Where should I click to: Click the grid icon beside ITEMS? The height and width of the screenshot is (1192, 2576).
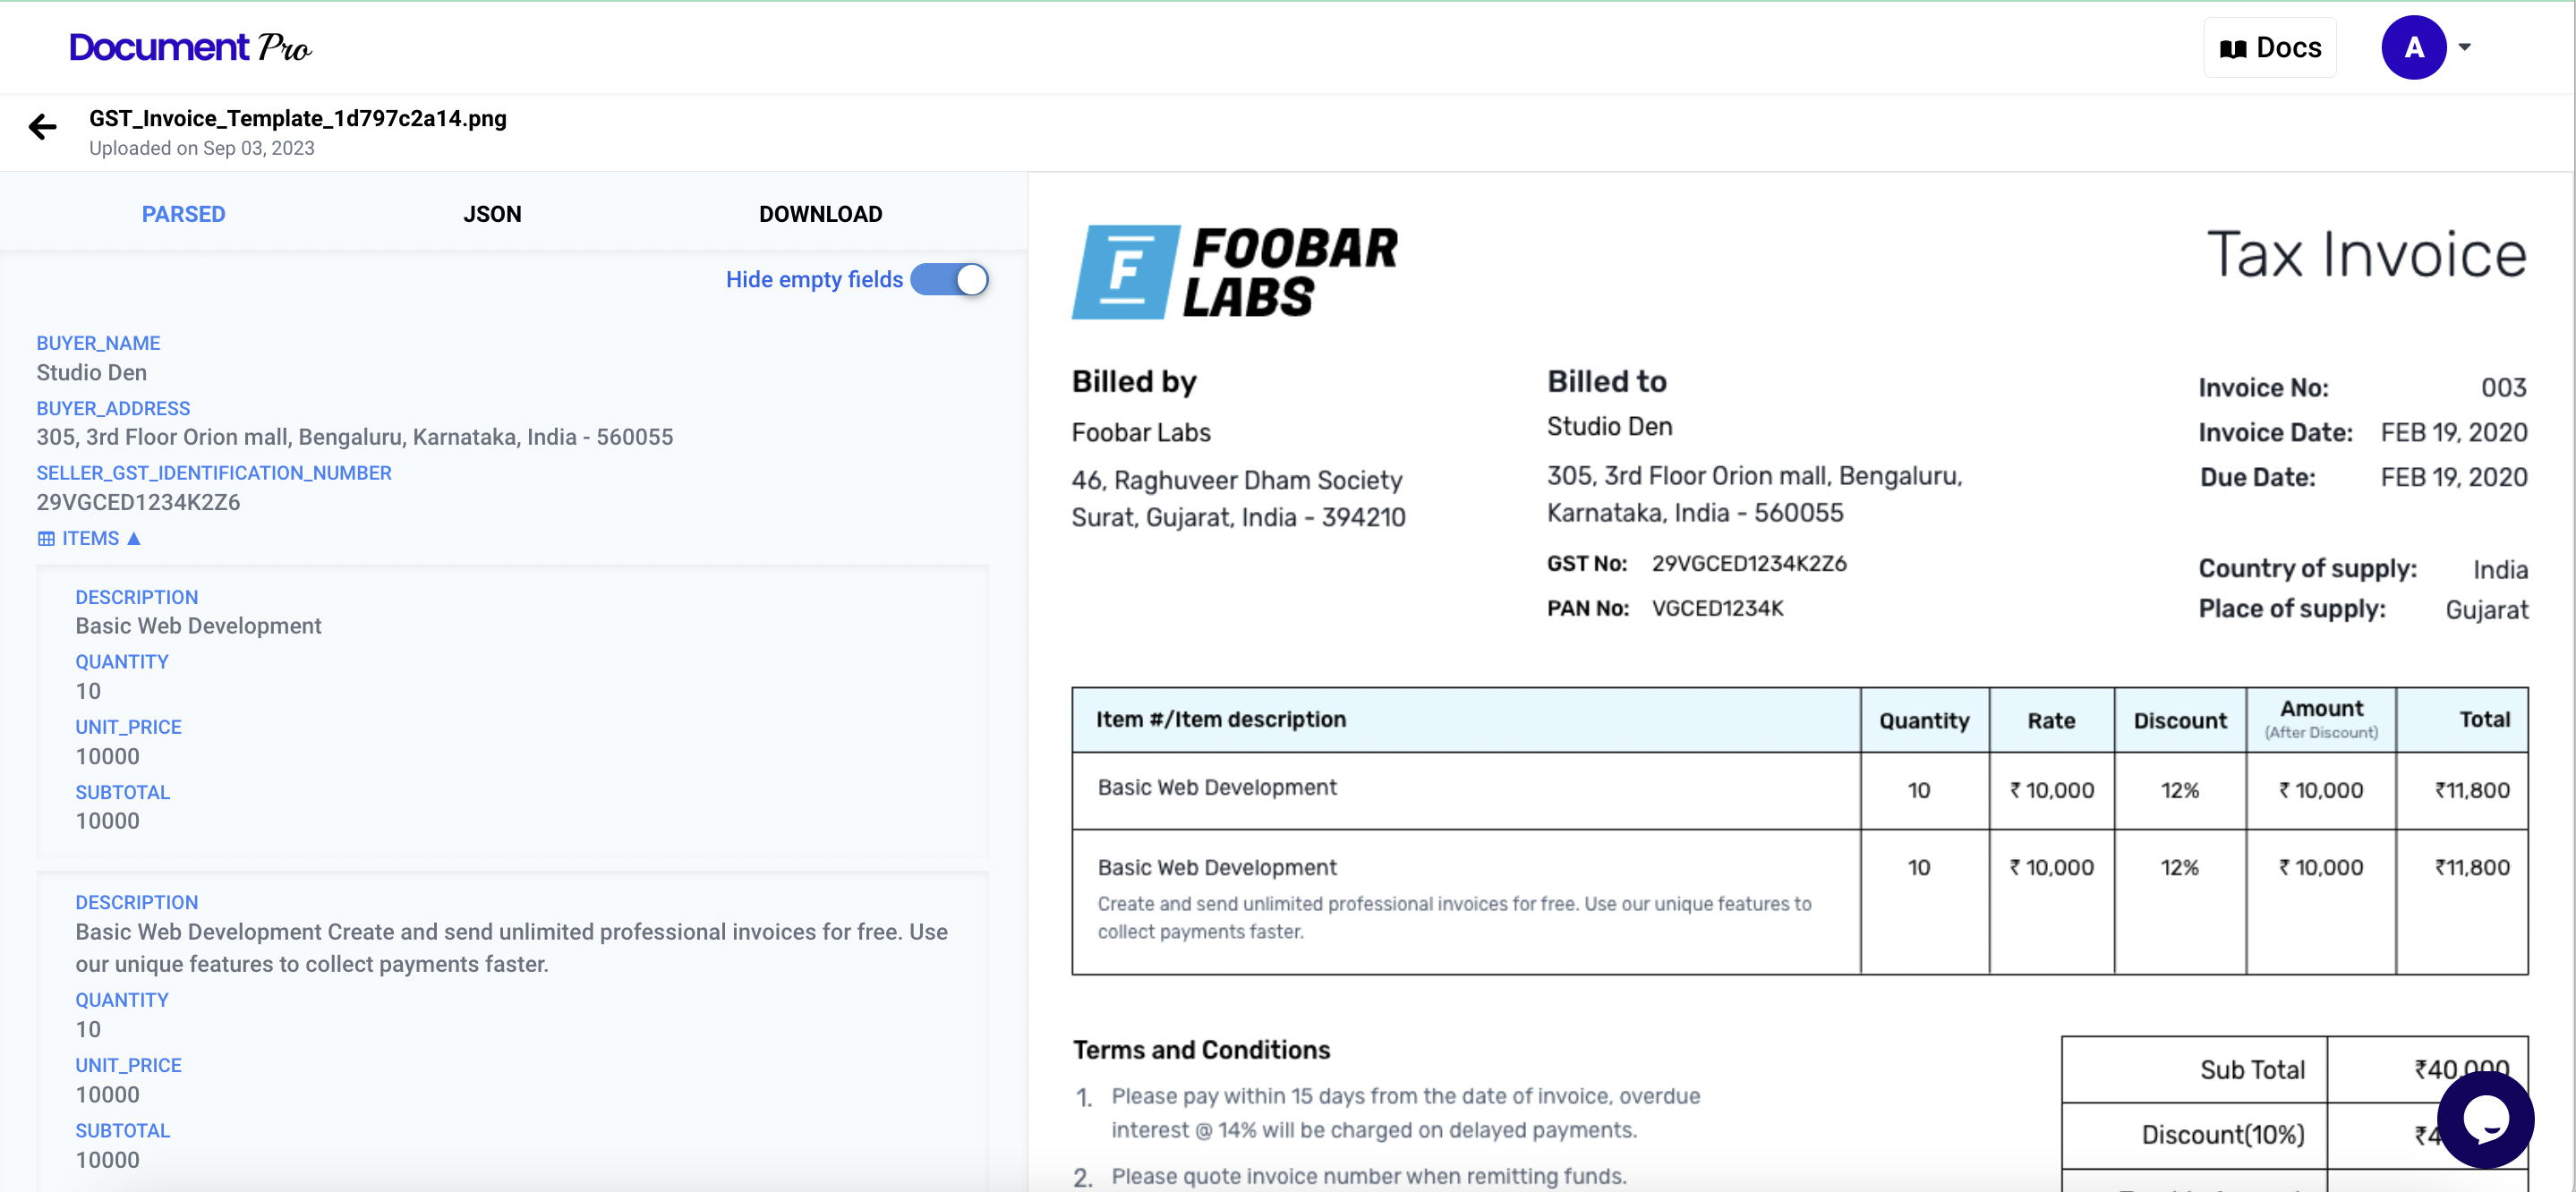(x=46, y=538)
